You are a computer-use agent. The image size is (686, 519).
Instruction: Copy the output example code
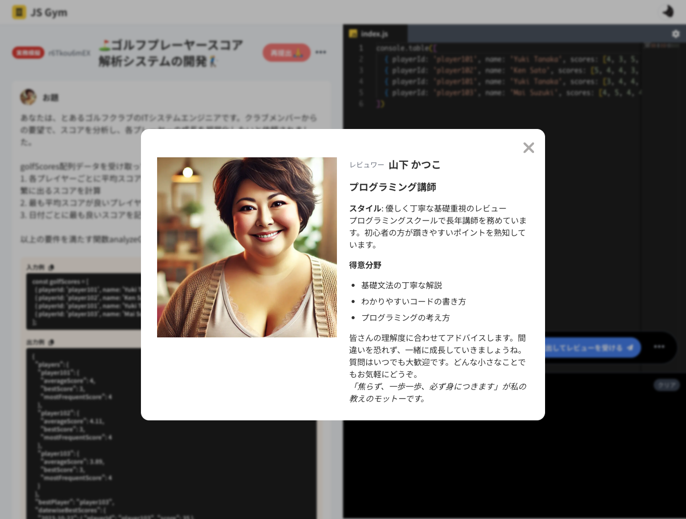click(51, 342)
